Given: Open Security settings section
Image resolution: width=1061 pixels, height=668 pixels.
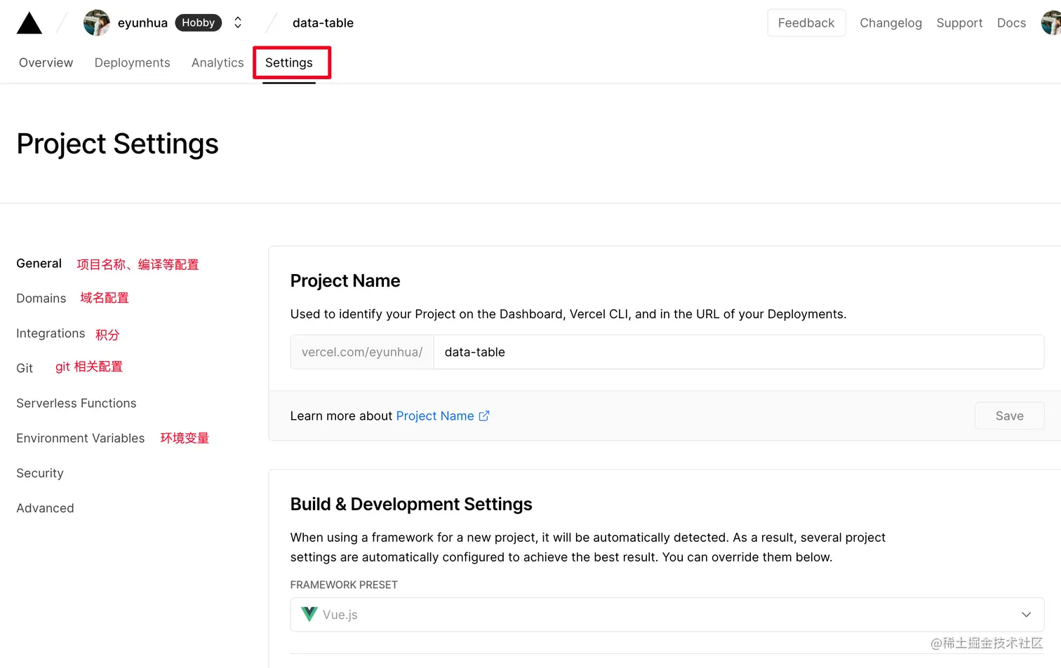Looking at the screenshot, I should coord(40,473).
